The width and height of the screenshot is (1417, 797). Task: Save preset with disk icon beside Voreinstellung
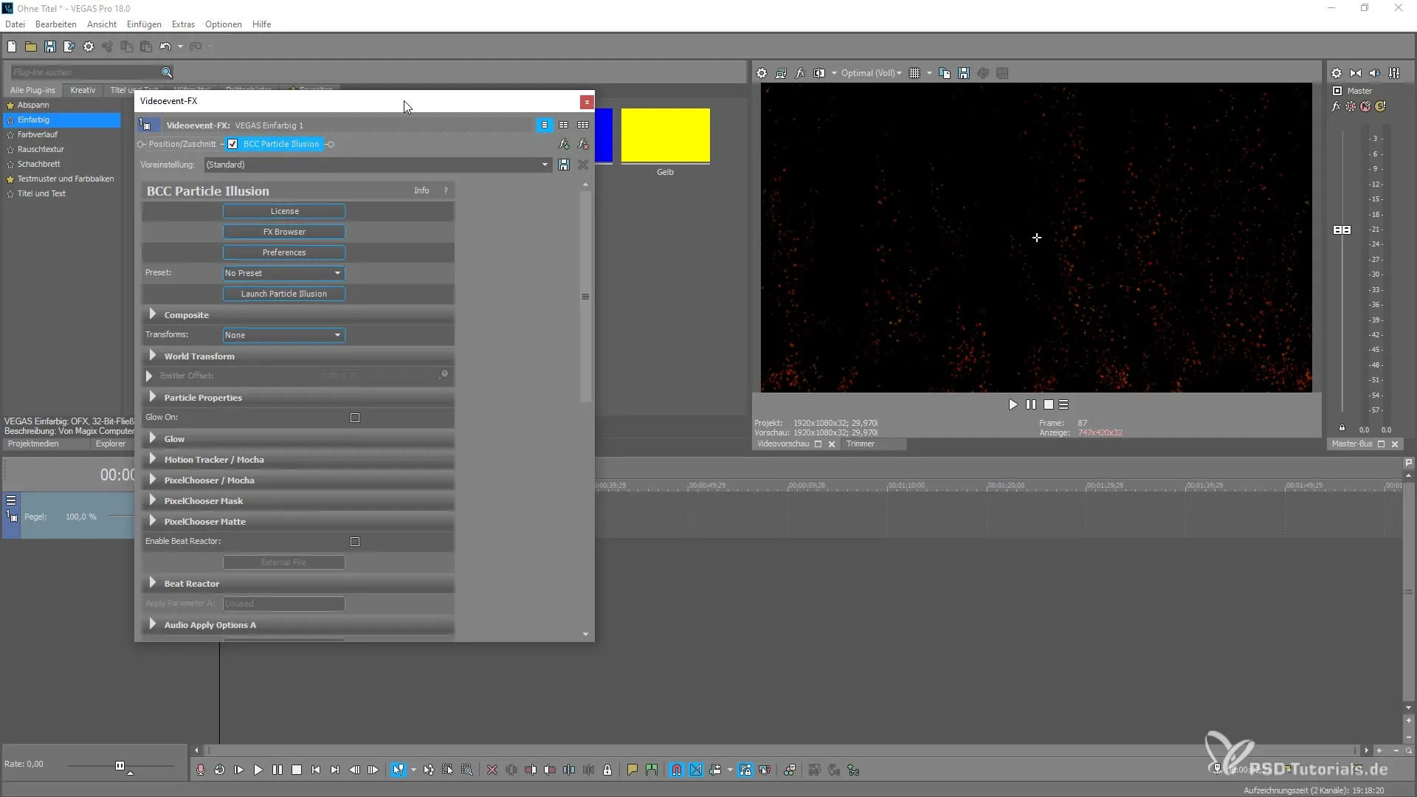coord(564,165)
